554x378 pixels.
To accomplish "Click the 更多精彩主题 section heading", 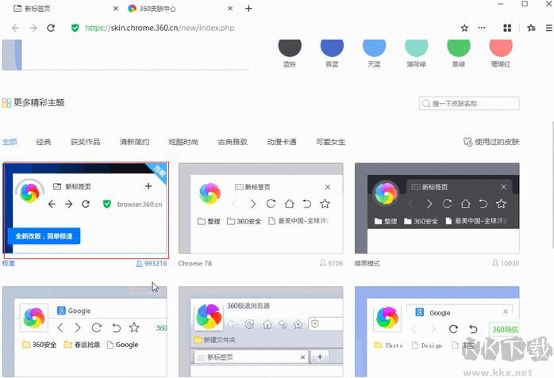I will click(x=39, y=102).
